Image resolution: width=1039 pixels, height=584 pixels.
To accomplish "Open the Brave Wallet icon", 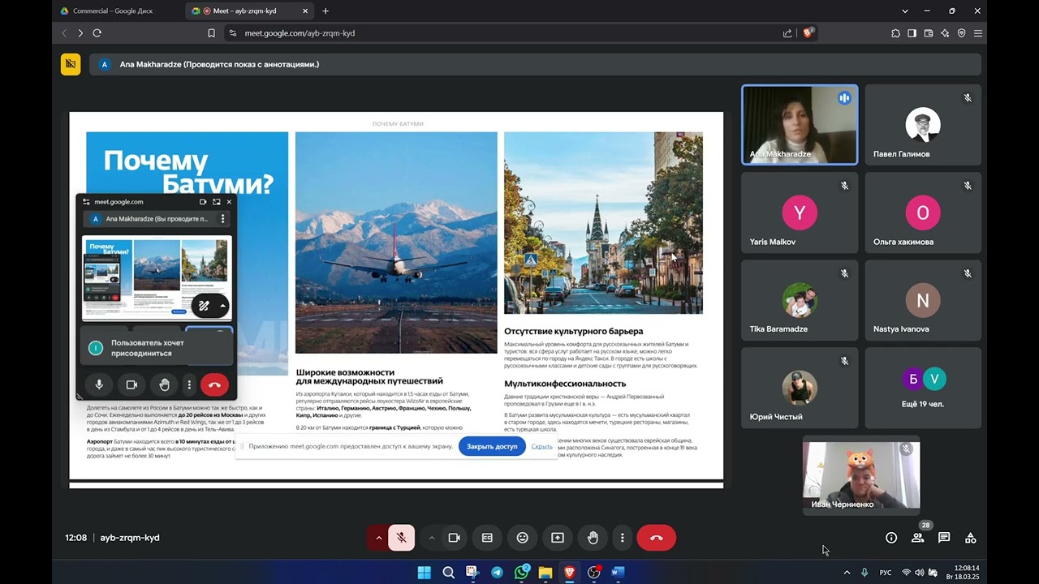I will tap(929, 33).
